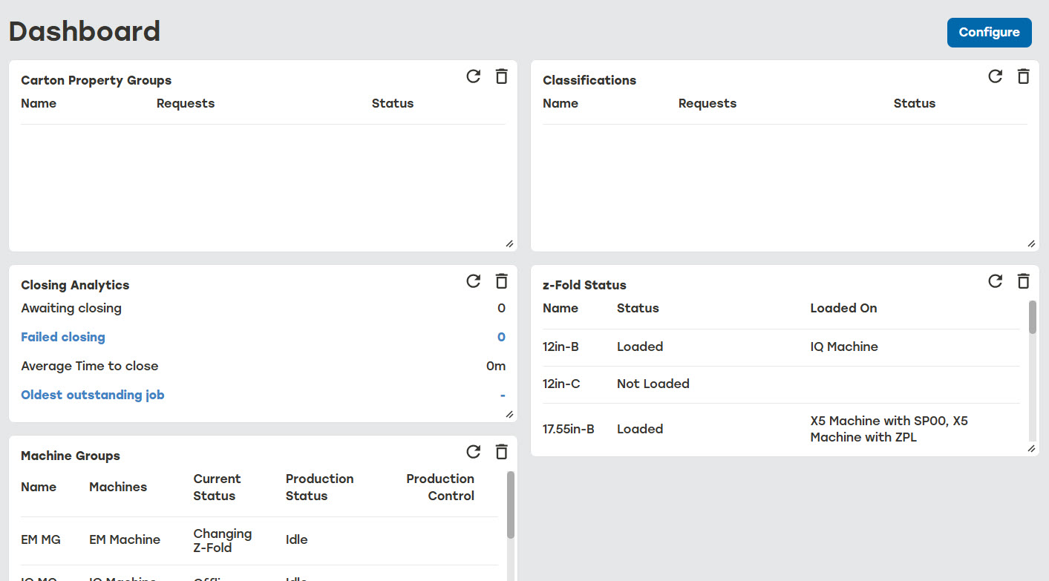Select the EM MG group name
The height and width of the screenshot is (581, 1049).
[41, 539]
